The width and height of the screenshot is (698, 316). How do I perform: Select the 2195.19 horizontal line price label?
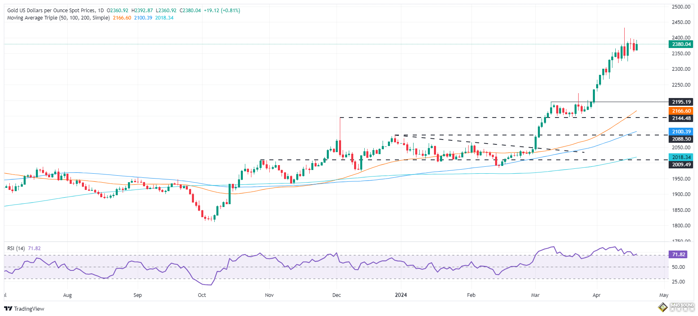pyautogui.click(x=681, y=102)
